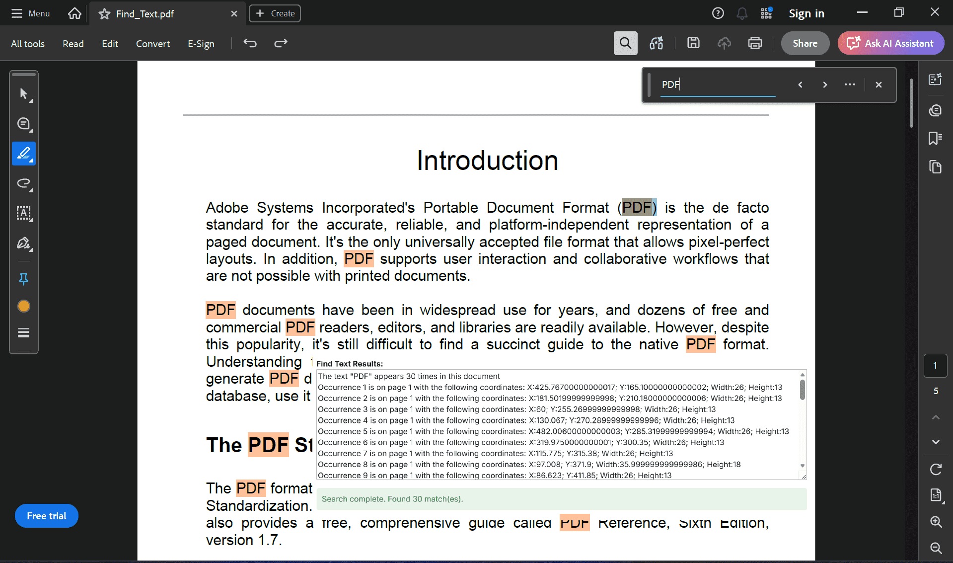Open line thickness options in quick toolbar
953x563 pixels.
[24, 332]
